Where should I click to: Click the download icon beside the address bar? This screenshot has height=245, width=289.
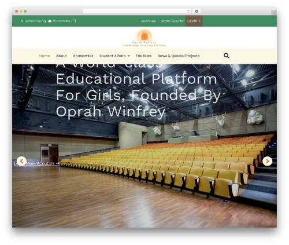197,11
